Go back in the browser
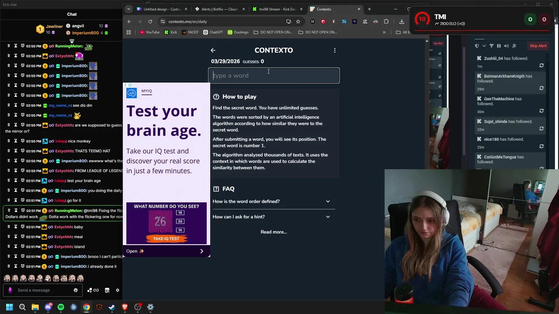 coord(129,21)
